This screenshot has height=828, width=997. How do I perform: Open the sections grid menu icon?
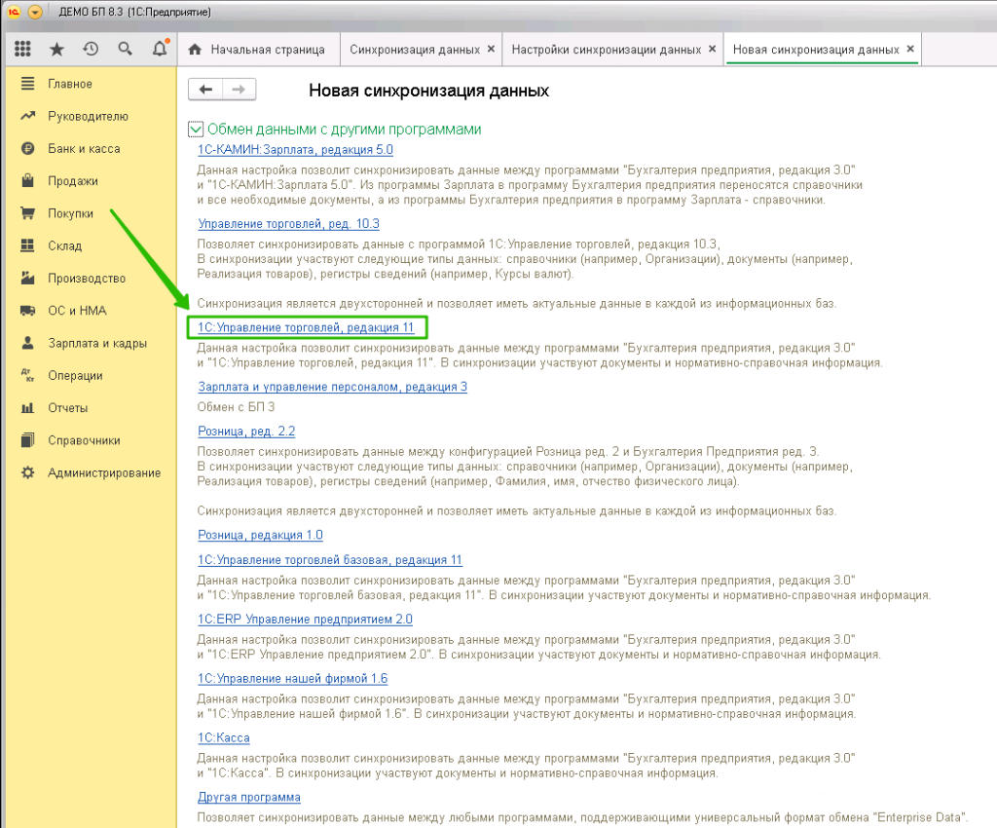tap(23, 49)
